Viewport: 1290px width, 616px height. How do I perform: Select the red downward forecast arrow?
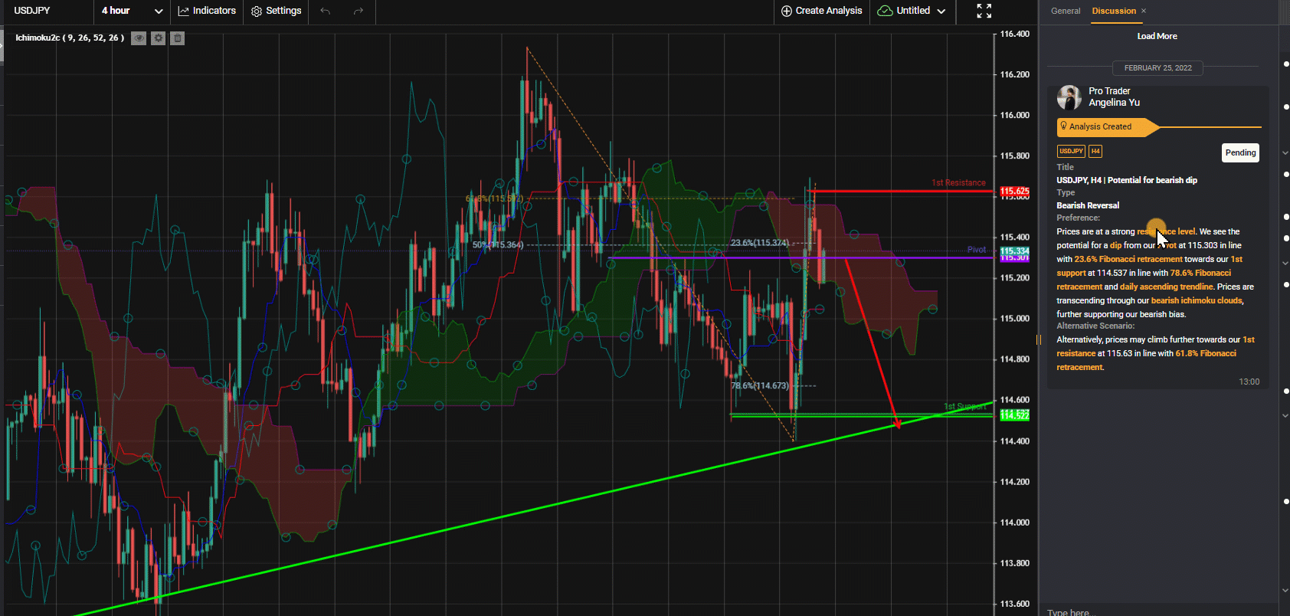point(872,342)
